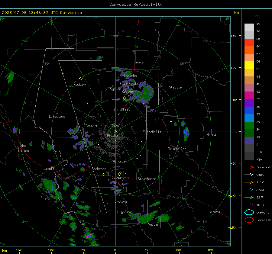Click the Banff town label
Screen dimensions: 272x254
pyautogui.click(x=50, y=168)
